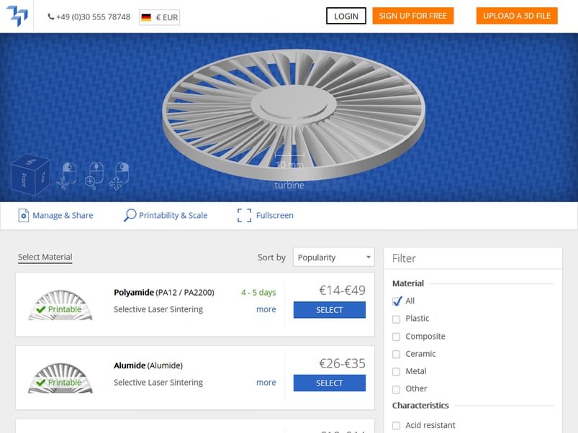Click the mouse zoom hint icon
The width and height of the screenshot is (578, 433).
[x=94, y=175]
